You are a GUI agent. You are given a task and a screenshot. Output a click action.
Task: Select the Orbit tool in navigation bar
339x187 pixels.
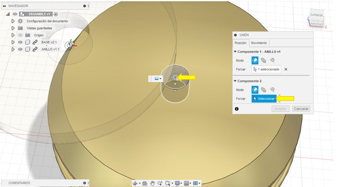135,183
